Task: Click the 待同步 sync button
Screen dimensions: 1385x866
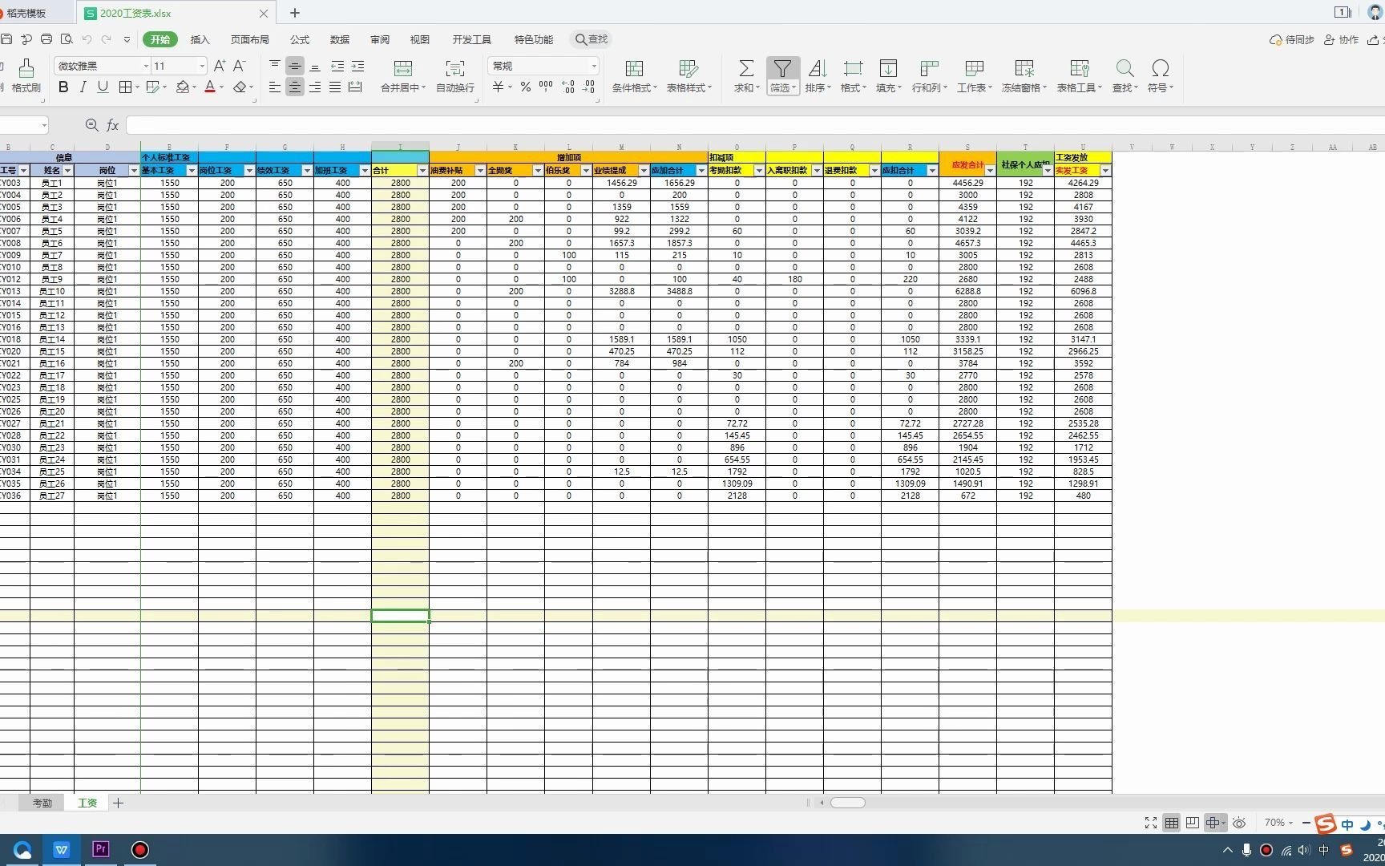Action: 1292,39
